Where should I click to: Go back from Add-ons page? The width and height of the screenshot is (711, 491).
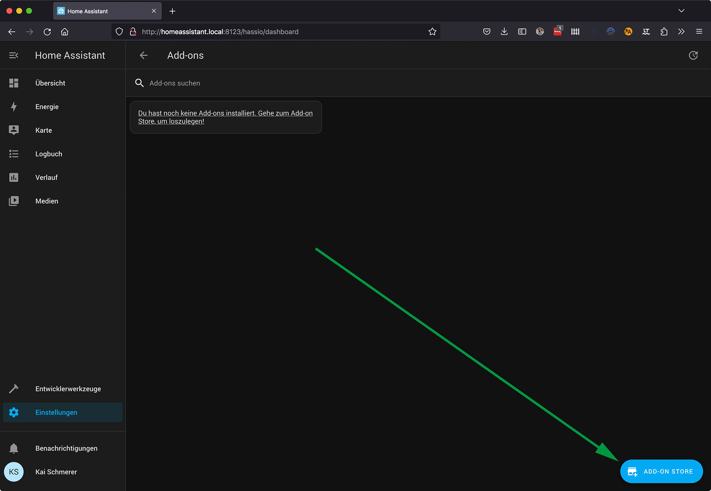tap(144, 56)
